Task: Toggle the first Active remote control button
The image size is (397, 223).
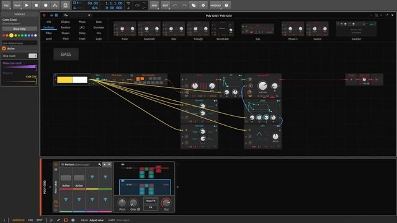Action: [66, 178]
